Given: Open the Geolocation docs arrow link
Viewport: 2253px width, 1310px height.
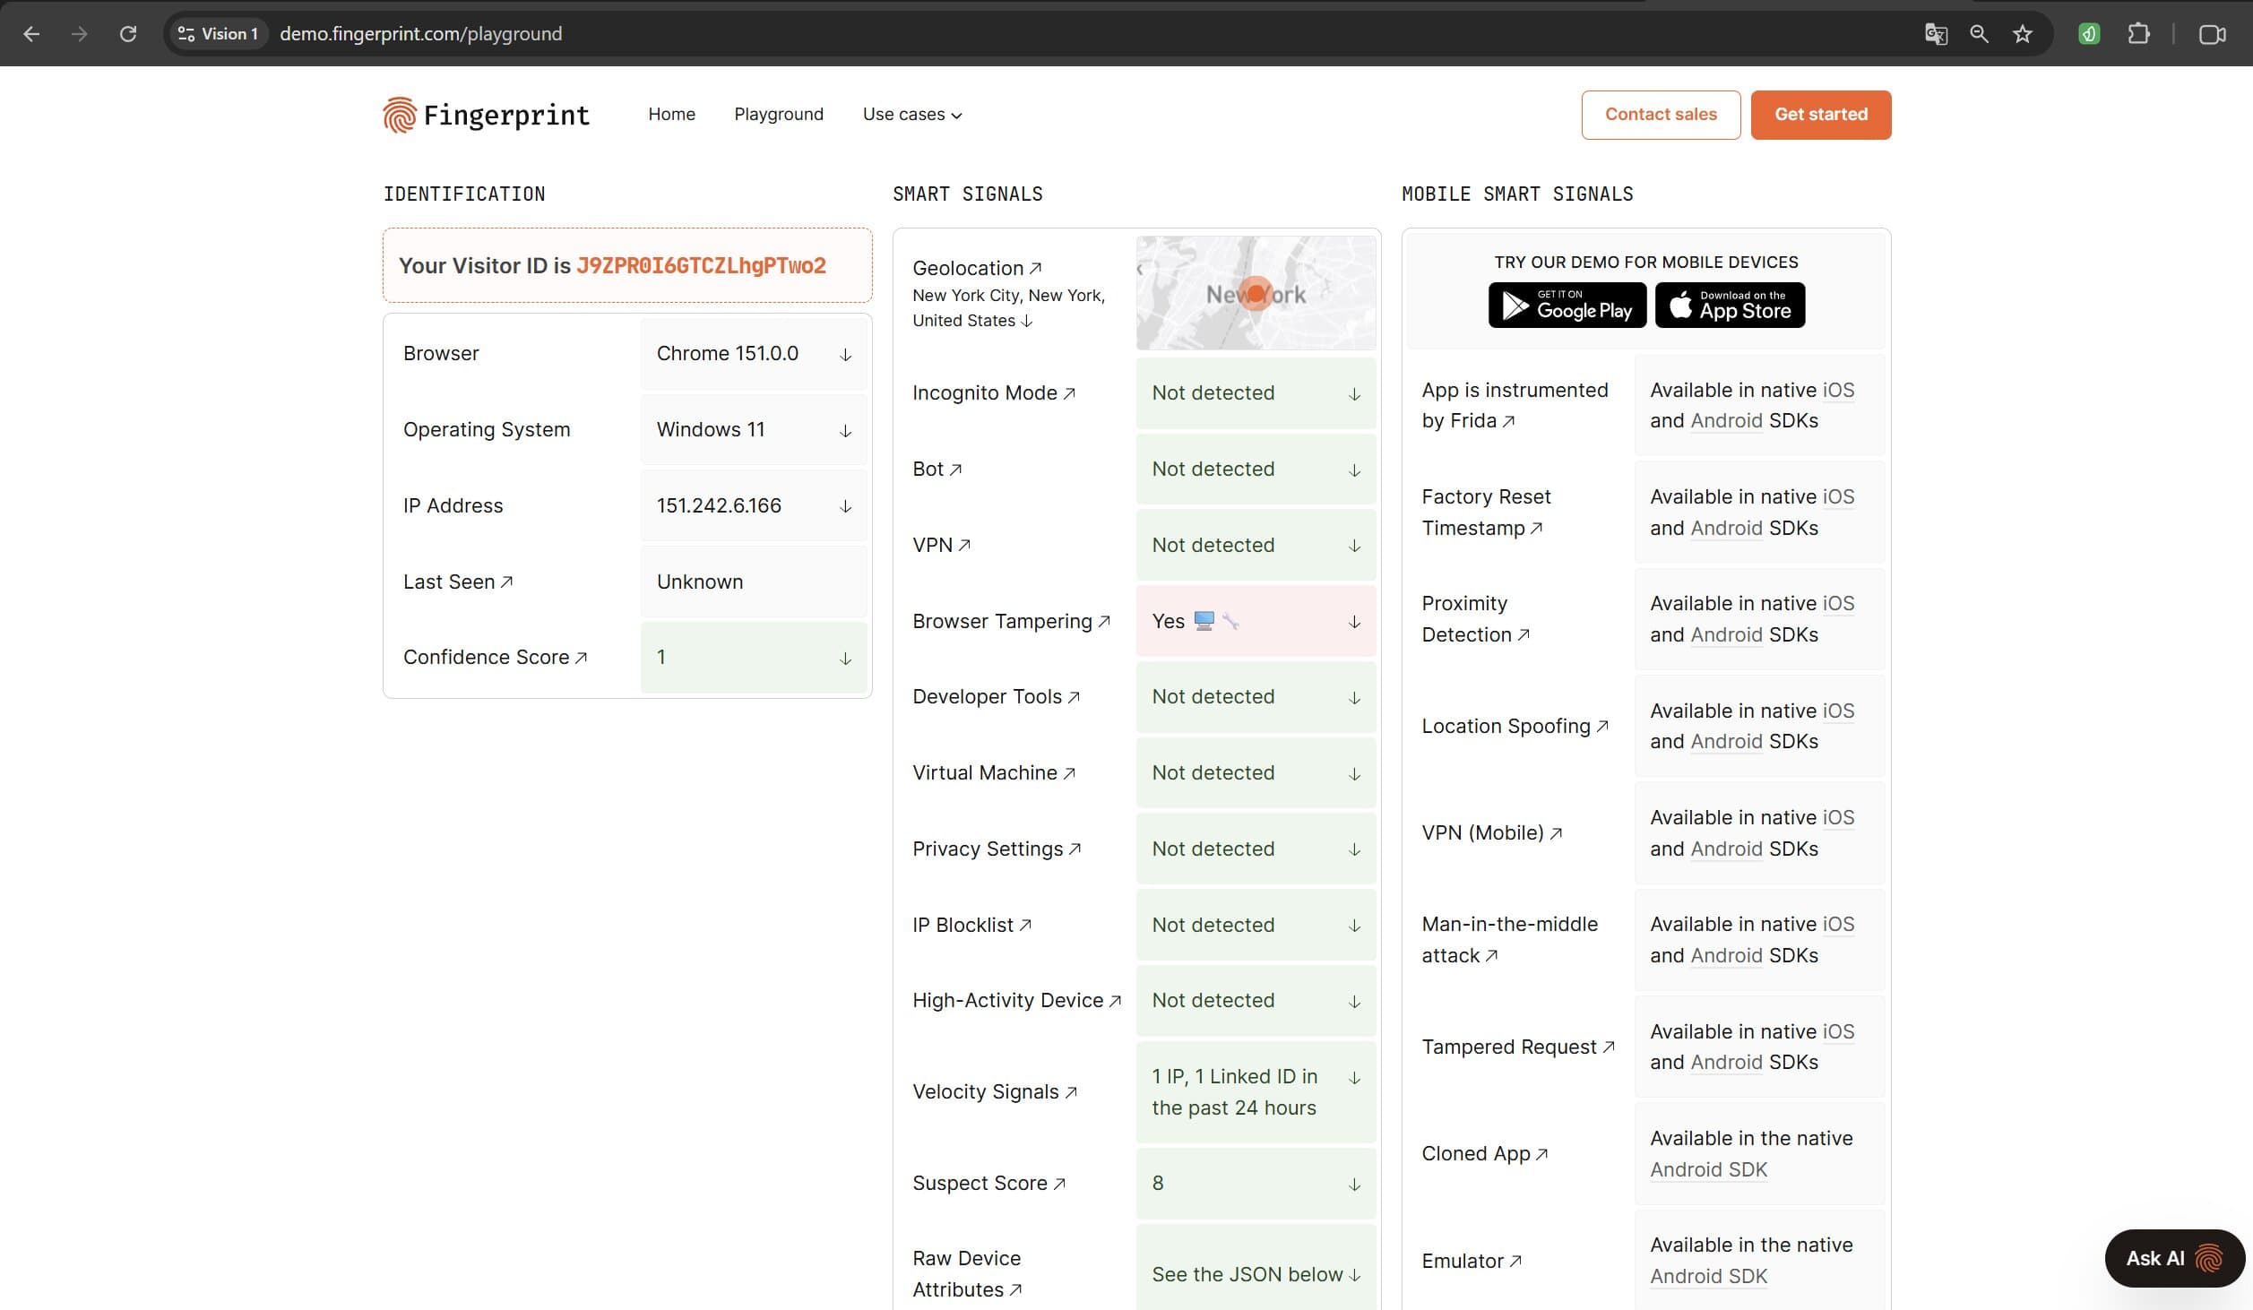Looking at the screenshot, I should (x=1035, y=268).
